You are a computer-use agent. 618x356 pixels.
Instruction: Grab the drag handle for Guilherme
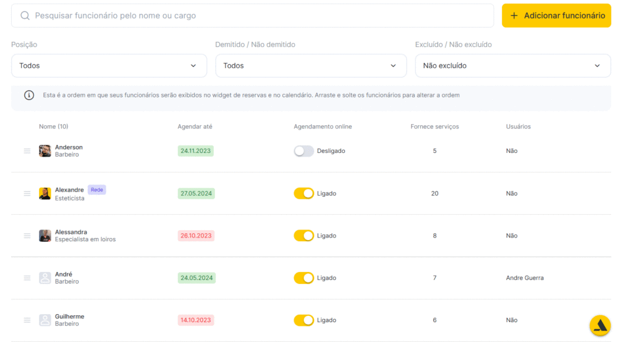click(x=27, y=320)
